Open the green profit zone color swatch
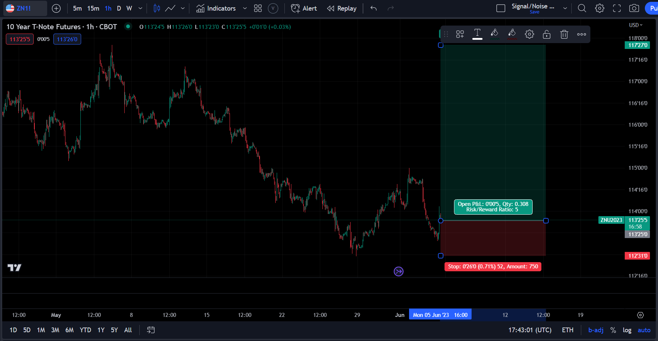658x341 pixels. pyautogui.click(x=495, y=34)
